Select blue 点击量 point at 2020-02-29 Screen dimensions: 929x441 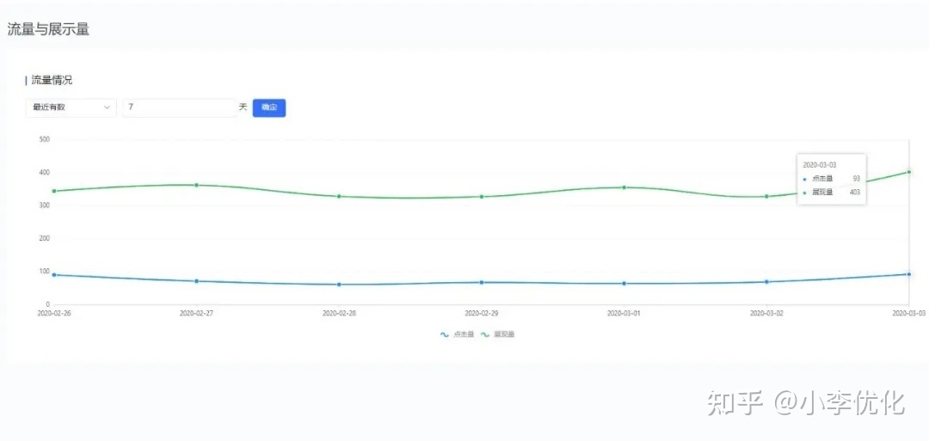point(482,282)
